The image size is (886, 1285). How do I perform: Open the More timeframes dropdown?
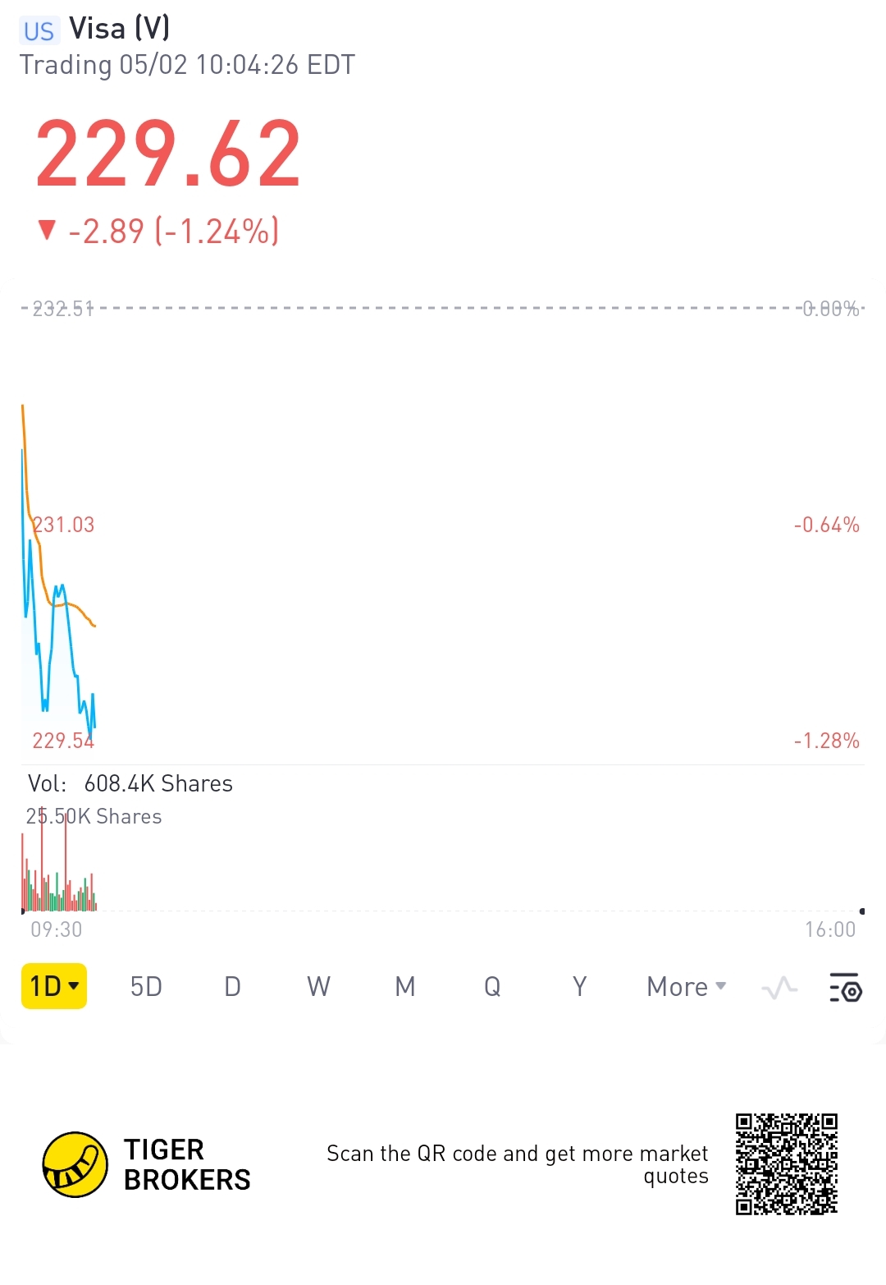pos(686,986)
